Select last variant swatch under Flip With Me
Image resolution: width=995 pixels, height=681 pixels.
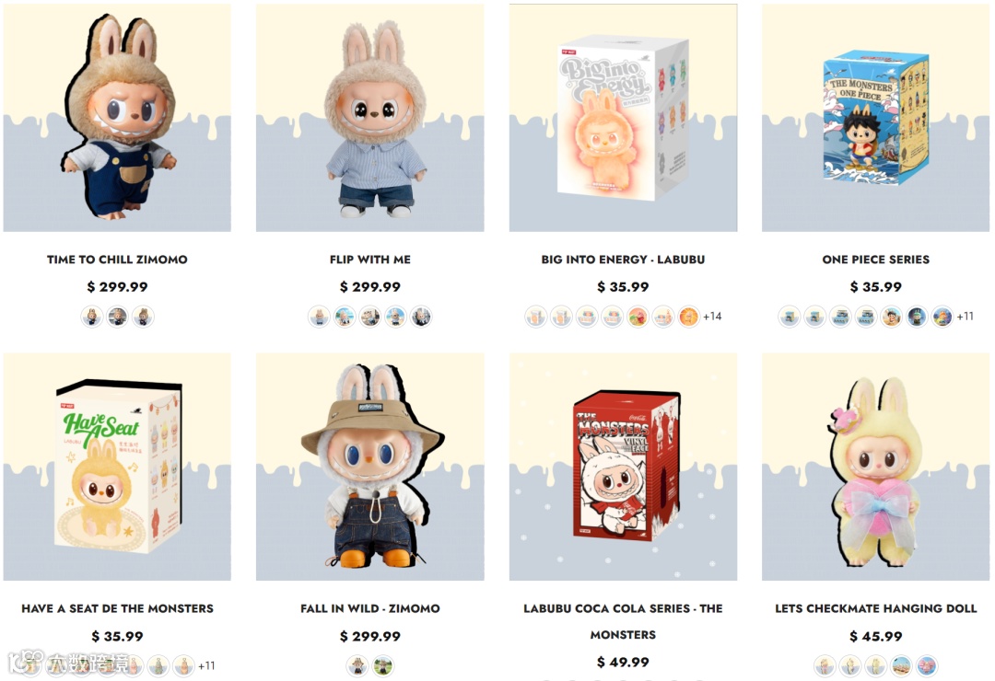[421, 316]
